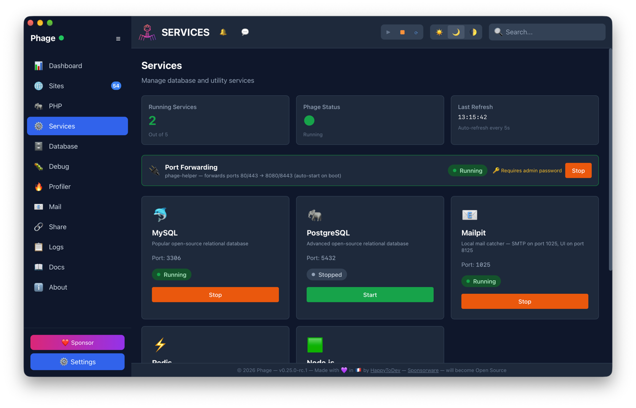The width and height of the screenshot is (636, 408).
Task: Click the restart icon in header toolbar
Action: click(x=416, y=32)
